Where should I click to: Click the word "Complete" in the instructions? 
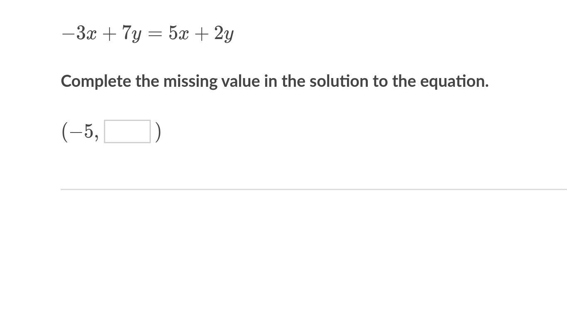coord(96,81)
